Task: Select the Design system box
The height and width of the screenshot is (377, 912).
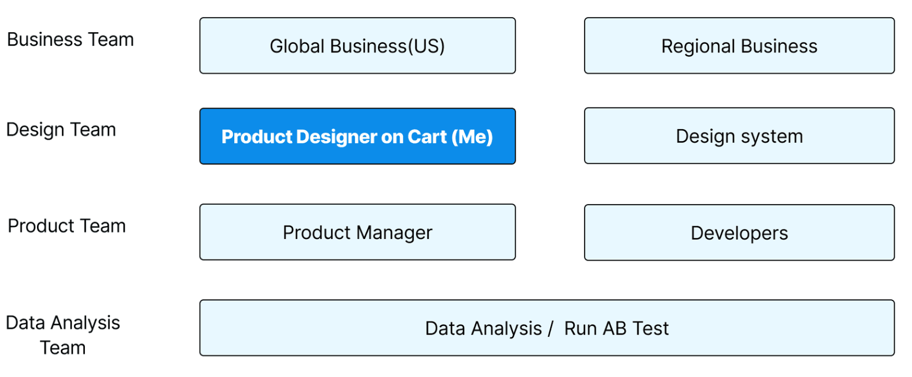Action: pos(739,136)
